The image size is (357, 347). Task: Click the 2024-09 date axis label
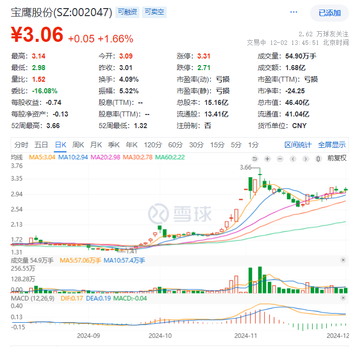88,336
